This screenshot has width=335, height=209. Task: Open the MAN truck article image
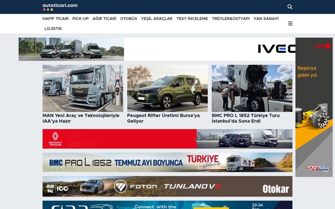(x=83, y=88)
